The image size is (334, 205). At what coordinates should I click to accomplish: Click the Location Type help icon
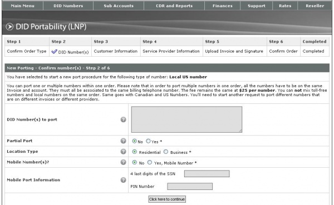click(x=124, y=152)
